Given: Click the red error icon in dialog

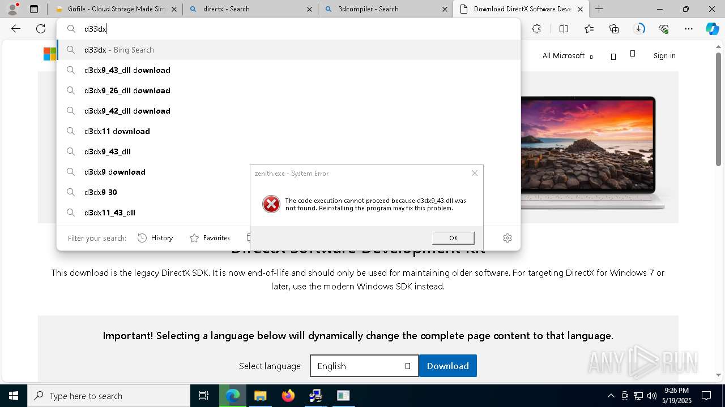Looking at the screenshot, I should point(271,204).
